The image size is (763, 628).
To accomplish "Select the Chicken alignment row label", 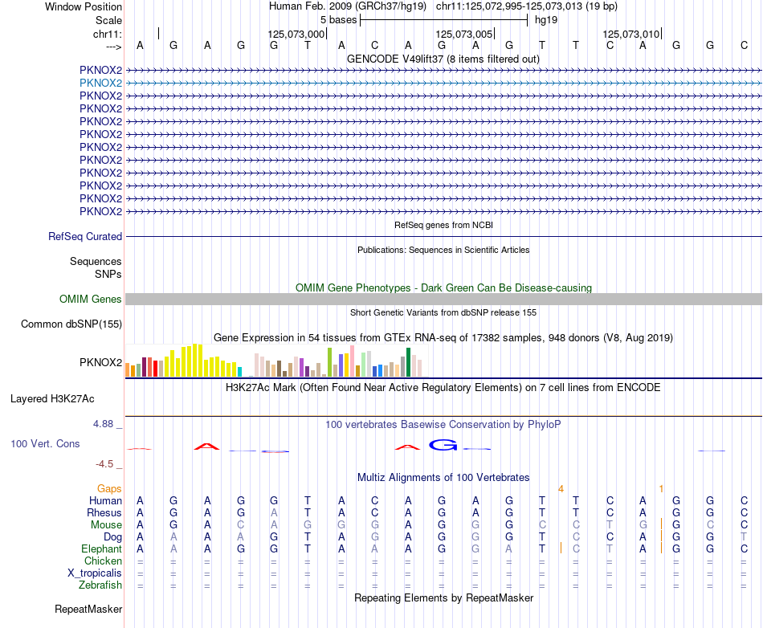I will click(103, 561).
